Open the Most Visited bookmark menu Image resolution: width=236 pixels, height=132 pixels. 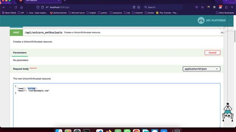coord(9,13)
